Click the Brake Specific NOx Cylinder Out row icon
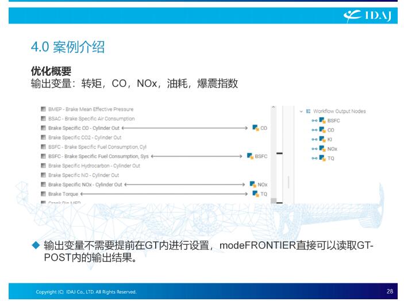 [x=43, y=184]
